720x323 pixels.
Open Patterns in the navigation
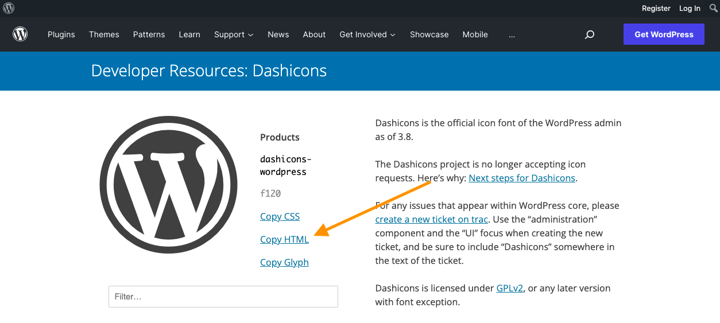point(149,34)
